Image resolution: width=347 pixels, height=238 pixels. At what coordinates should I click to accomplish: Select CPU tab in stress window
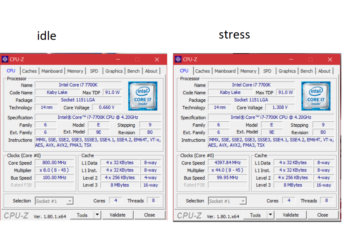[x=184, y=70]
